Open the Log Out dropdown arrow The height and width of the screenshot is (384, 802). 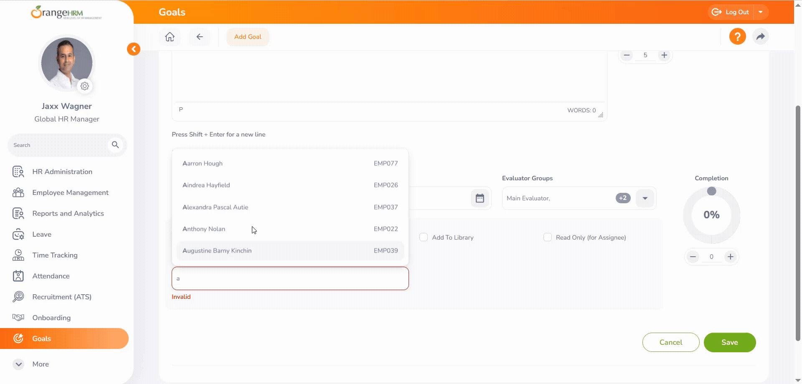(x=761, y=12)
